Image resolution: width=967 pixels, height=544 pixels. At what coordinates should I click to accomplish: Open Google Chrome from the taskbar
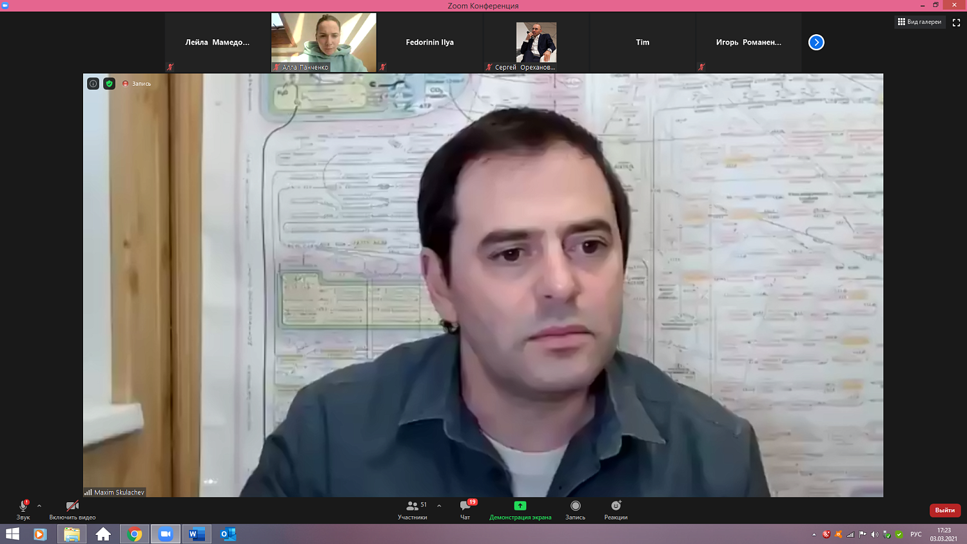coord(135,534)
